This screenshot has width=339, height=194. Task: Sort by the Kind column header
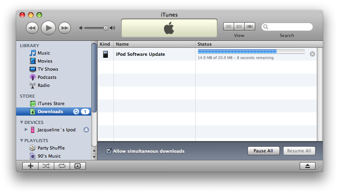(x=105, y=44)
